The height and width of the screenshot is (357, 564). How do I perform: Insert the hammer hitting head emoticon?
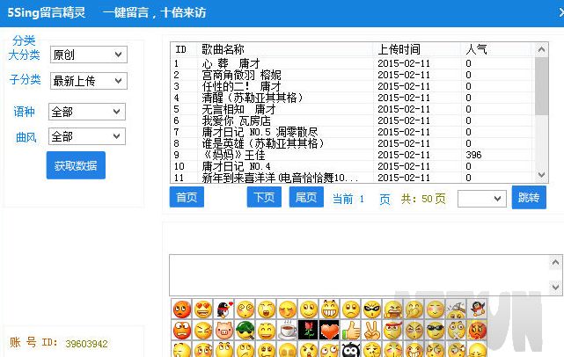pos(456,309)
